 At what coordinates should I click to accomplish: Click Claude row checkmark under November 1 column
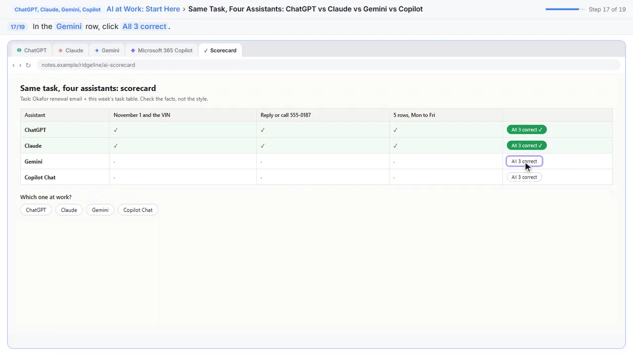point(116,146)
